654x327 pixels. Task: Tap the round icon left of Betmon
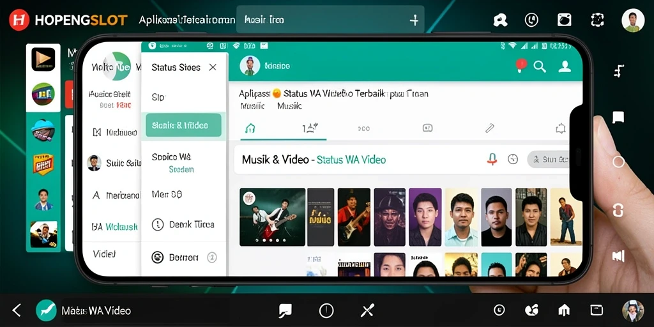coord(157,257)
